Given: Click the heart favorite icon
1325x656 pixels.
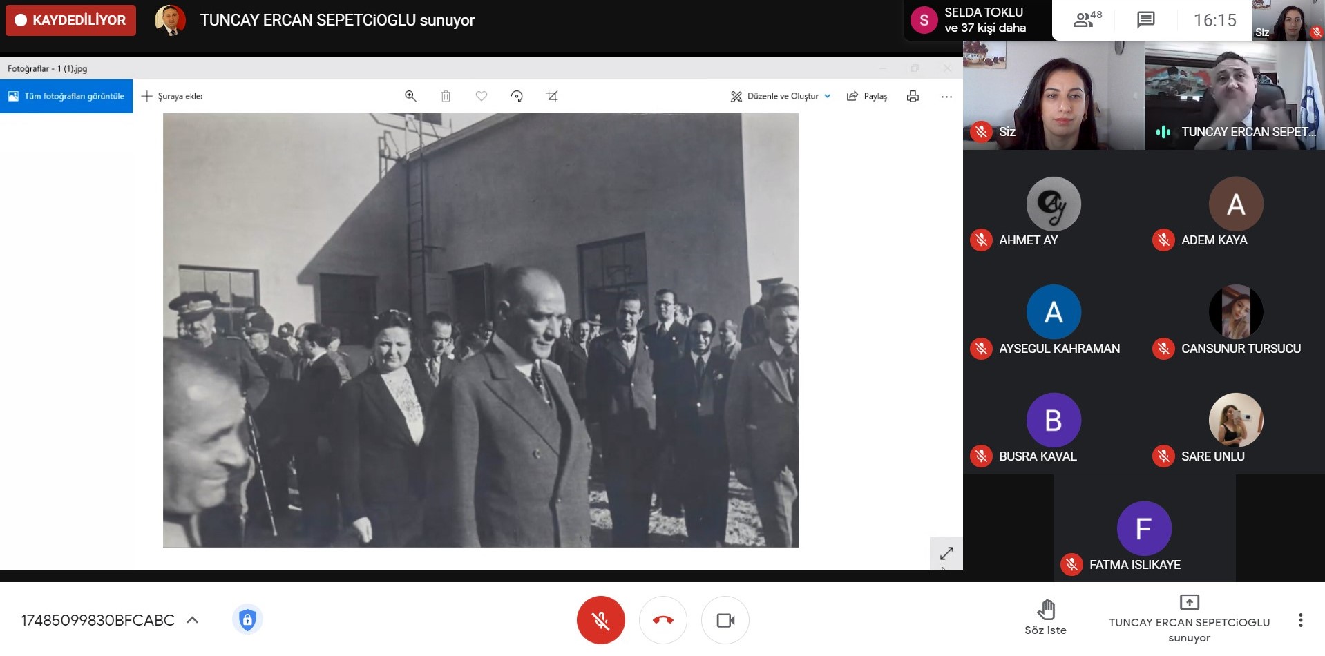Looking at the screenshot, I should click(482, 96).
